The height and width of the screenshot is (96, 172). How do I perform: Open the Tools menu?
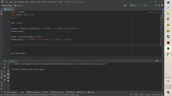coord(44,2)
